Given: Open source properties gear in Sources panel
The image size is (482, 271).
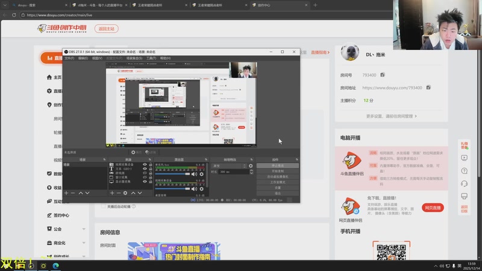Looking at the screenshot, I should (x=125, y=193).
